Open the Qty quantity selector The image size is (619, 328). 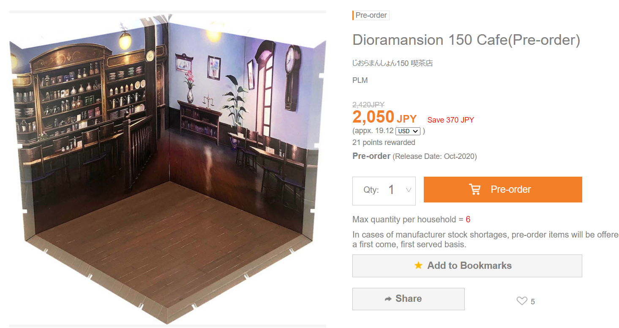coord(384,191)
